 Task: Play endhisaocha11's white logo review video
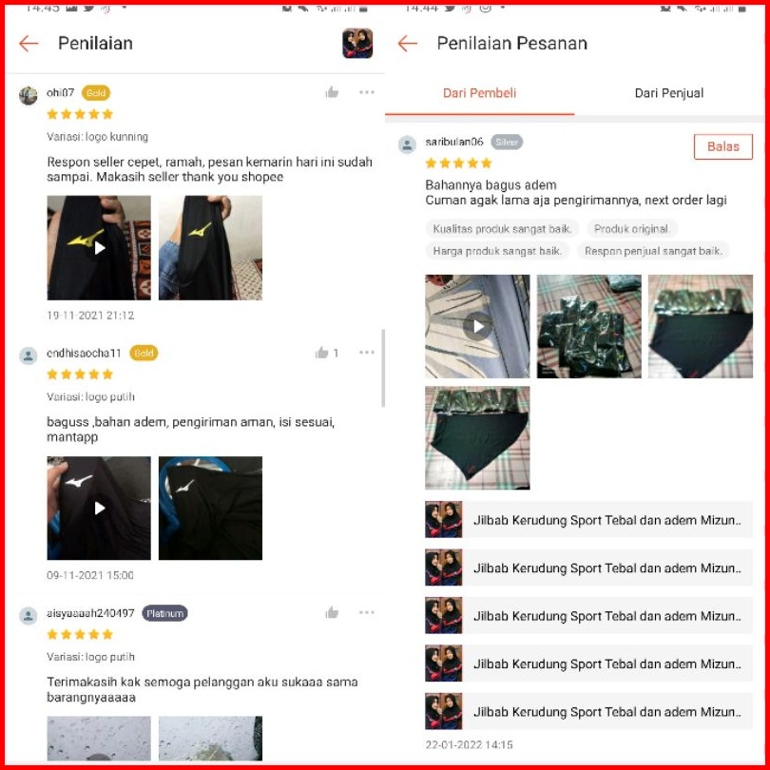99,509
